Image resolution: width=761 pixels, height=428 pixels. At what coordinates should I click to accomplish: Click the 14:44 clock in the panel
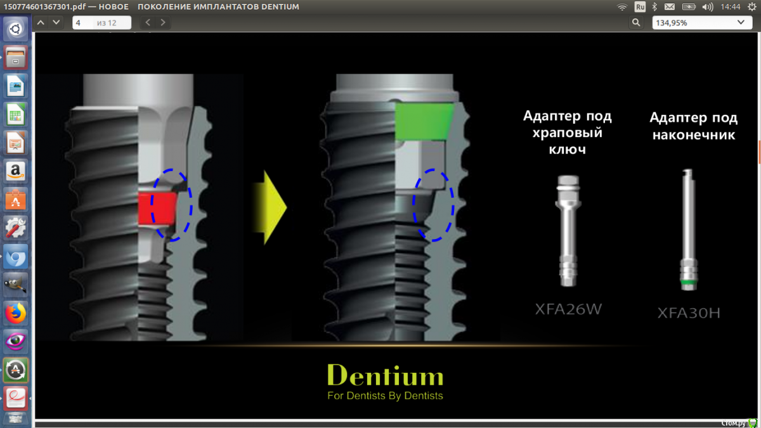731,7
